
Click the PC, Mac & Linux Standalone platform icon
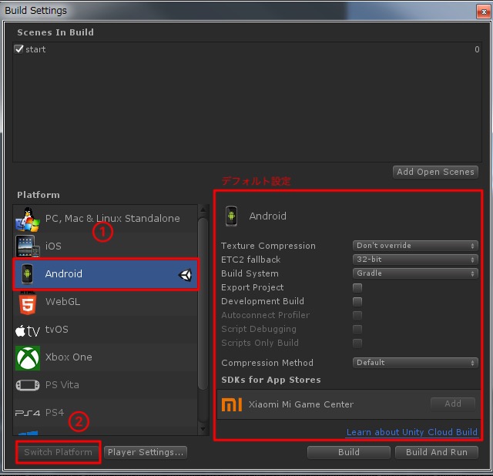(28, 220)
